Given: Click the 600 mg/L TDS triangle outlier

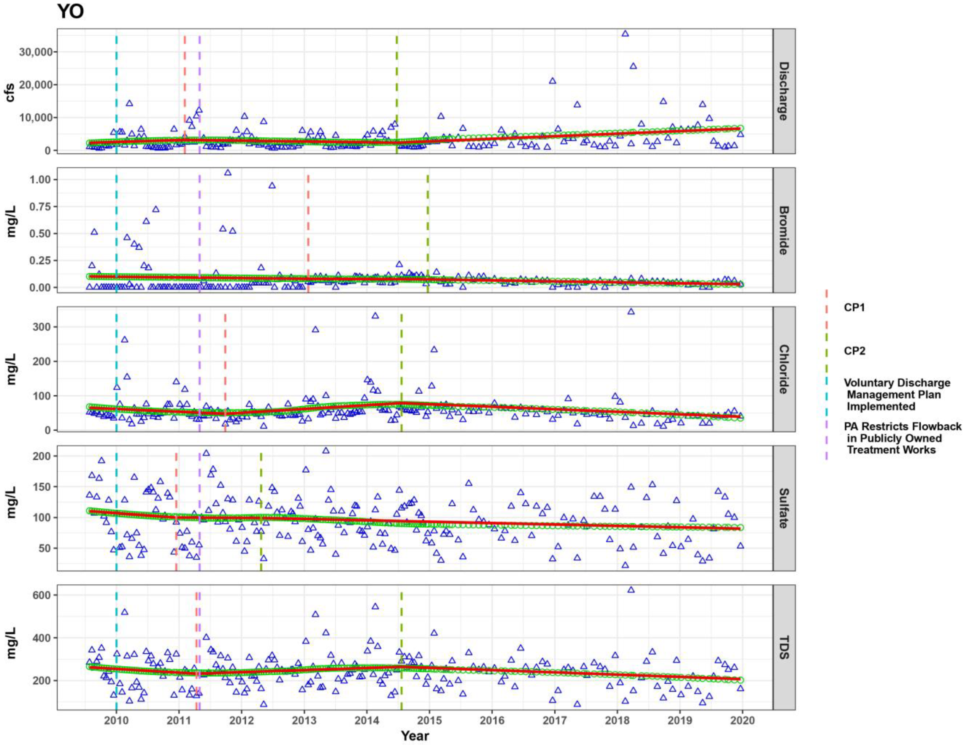Looking at the screenshot, I should [x=631, y=590].
